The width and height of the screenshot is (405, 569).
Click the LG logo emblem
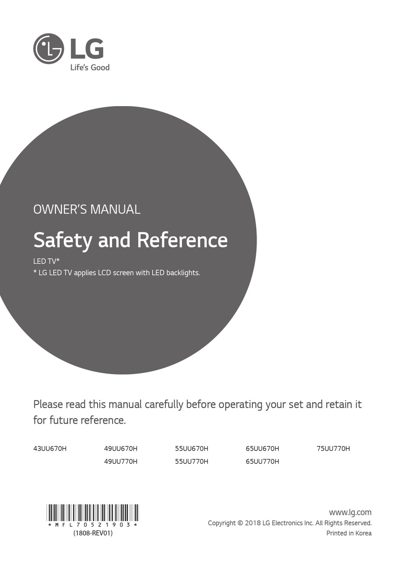click(49, 49)
